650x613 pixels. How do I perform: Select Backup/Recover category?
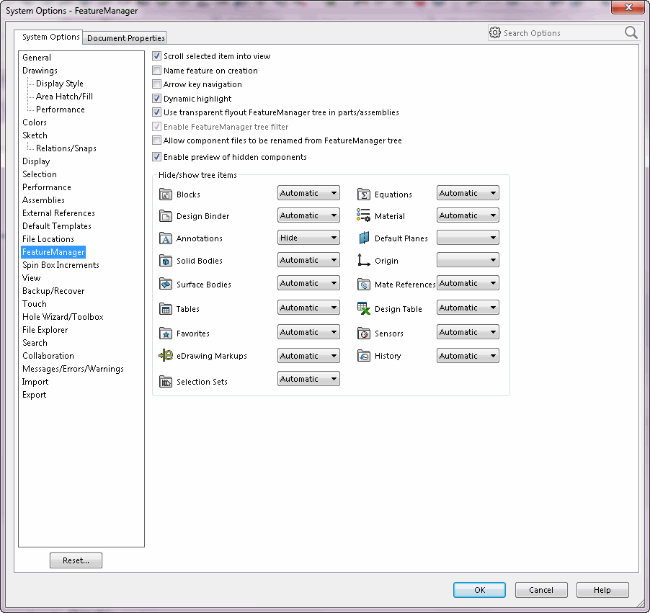click(53, 290)
